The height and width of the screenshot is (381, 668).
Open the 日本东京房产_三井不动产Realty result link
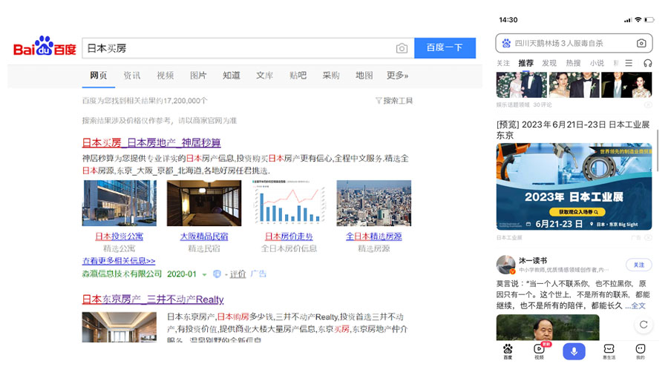pyautogui.click(x=152, y=299)
